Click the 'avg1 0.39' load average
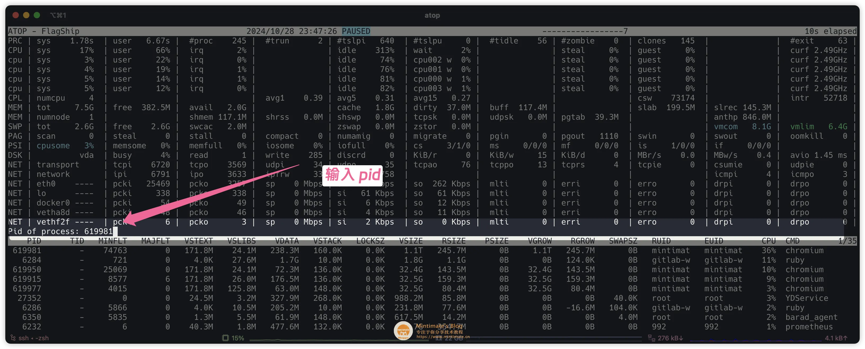 pos(294,98)
